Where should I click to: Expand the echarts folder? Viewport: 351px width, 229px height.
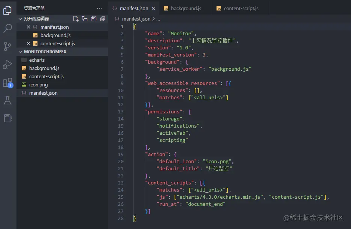pyautogui.click(x=37, y=60)
